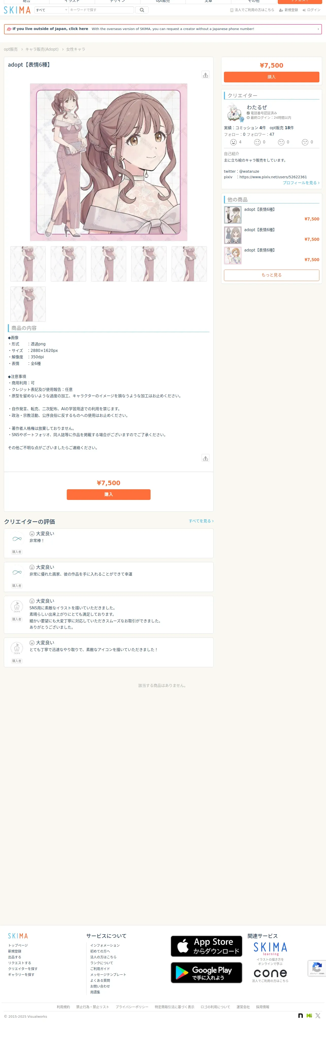
Task: Click the share icon beside the title
Action: (205, 75)
